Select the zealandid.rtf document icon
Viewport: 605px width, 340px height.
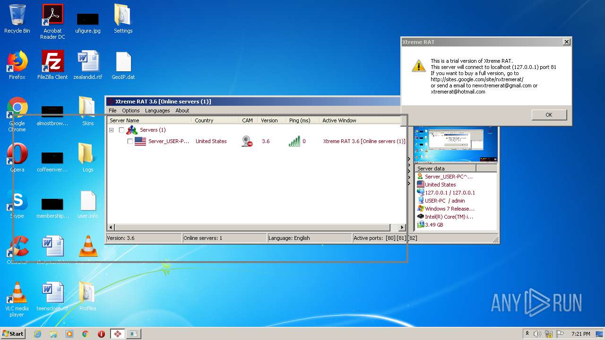(88, 65)
